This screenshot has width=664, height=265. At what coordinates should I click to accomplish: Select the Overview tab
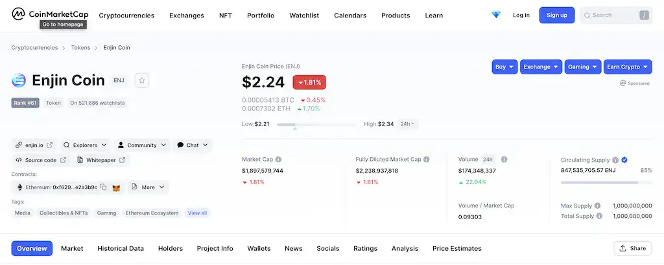32,249
